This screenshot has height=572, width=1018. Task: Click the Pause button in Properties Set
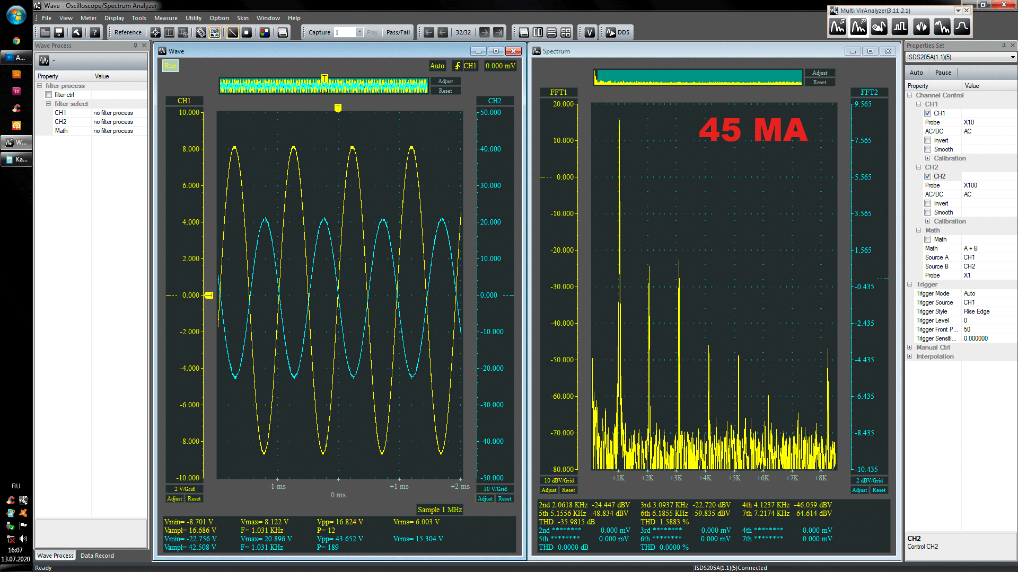pyautogui.click(x=943, y=73)
